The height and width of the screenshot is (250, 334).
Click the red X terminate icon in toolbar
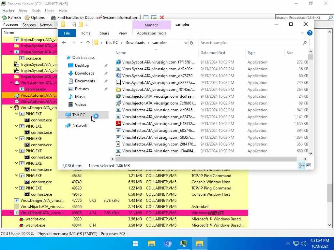(x=162, y=18)
